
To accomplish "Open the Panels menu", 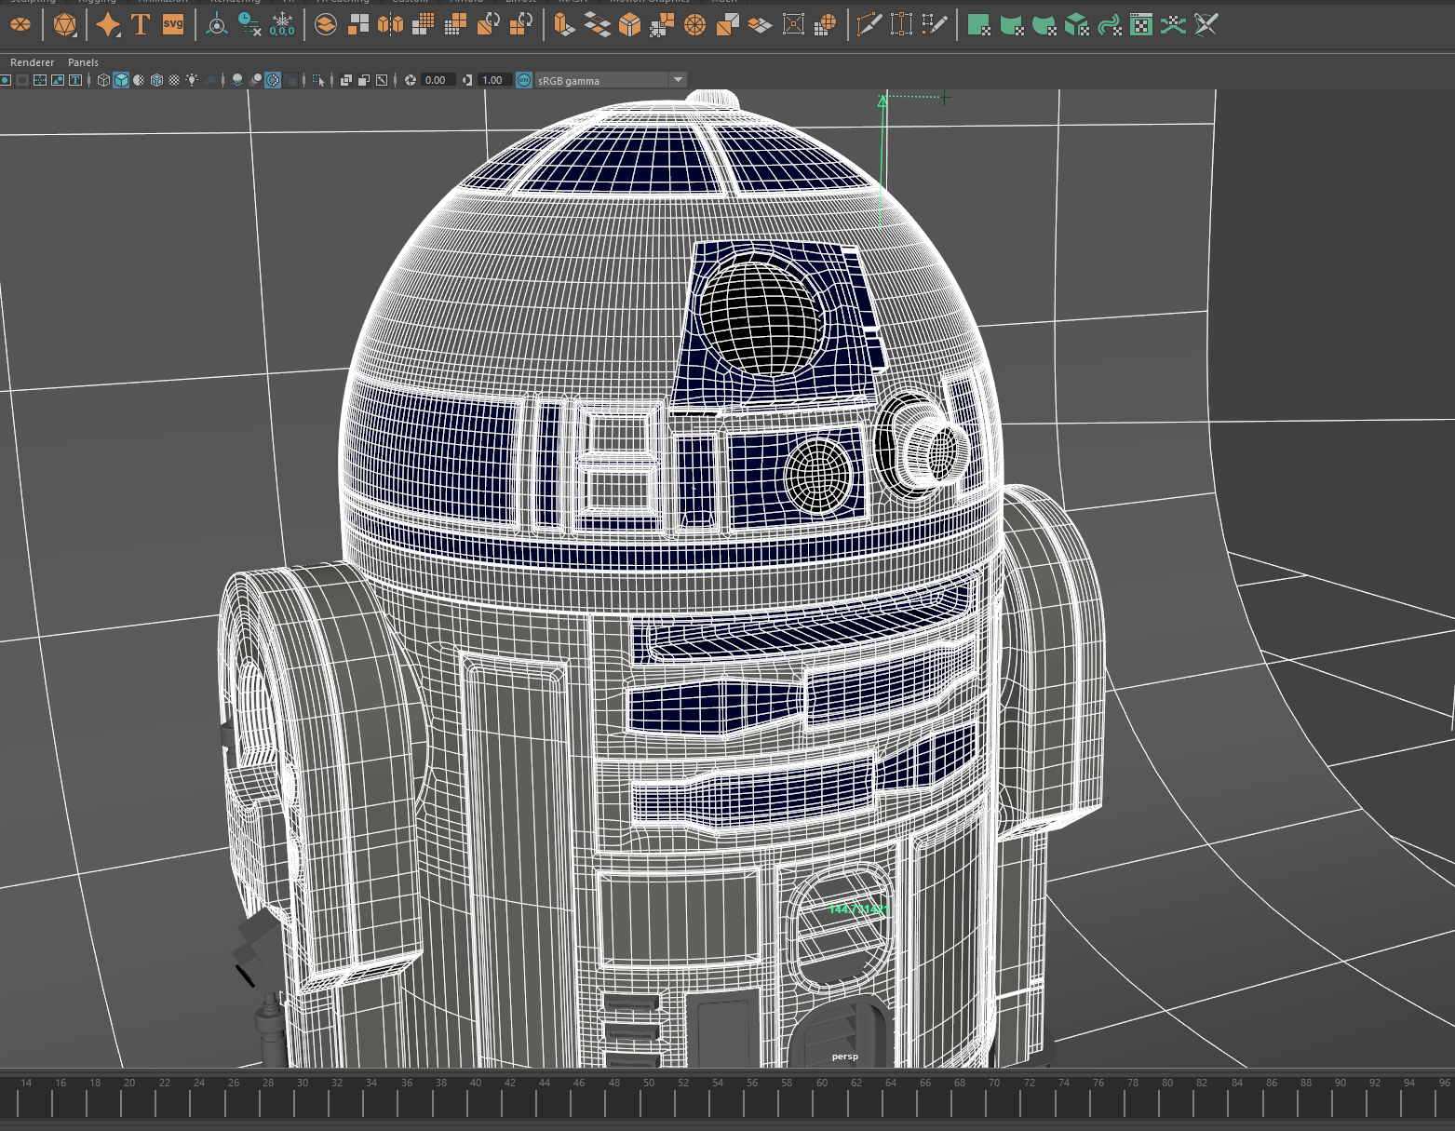I will 83,62.
